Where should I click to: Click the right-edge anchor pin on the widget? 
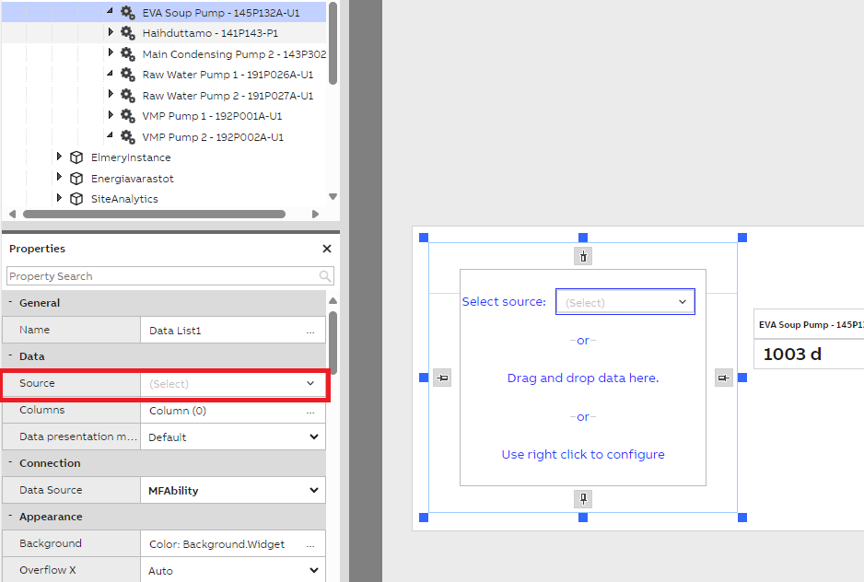[723, 378]
